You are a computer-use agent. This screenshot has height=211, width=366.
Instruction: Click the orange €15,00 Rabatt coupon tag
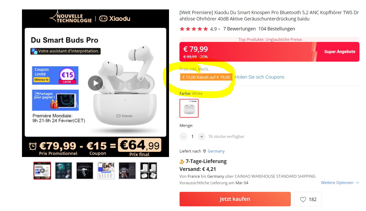coord(206,77)
